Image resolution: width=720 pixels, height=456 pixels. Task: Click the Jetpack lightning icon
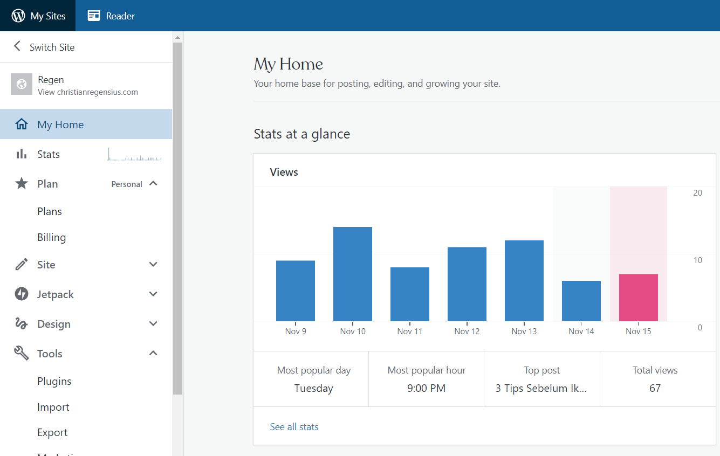(x=22, y=294)
